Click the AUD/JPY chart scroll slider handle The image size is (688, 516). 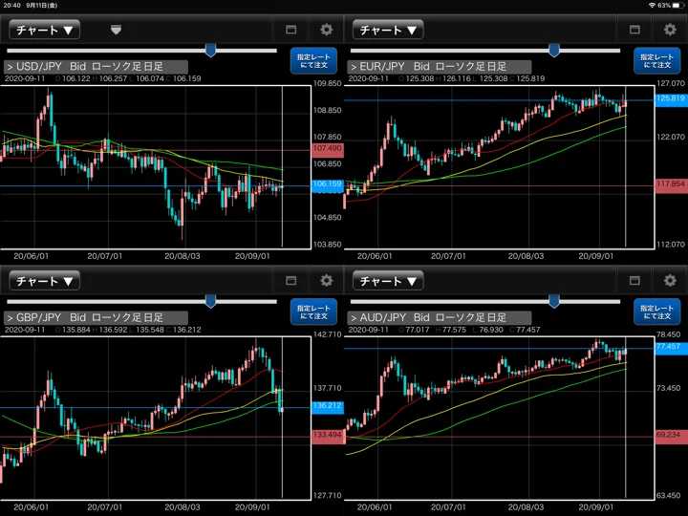click(x=554, y=301)
